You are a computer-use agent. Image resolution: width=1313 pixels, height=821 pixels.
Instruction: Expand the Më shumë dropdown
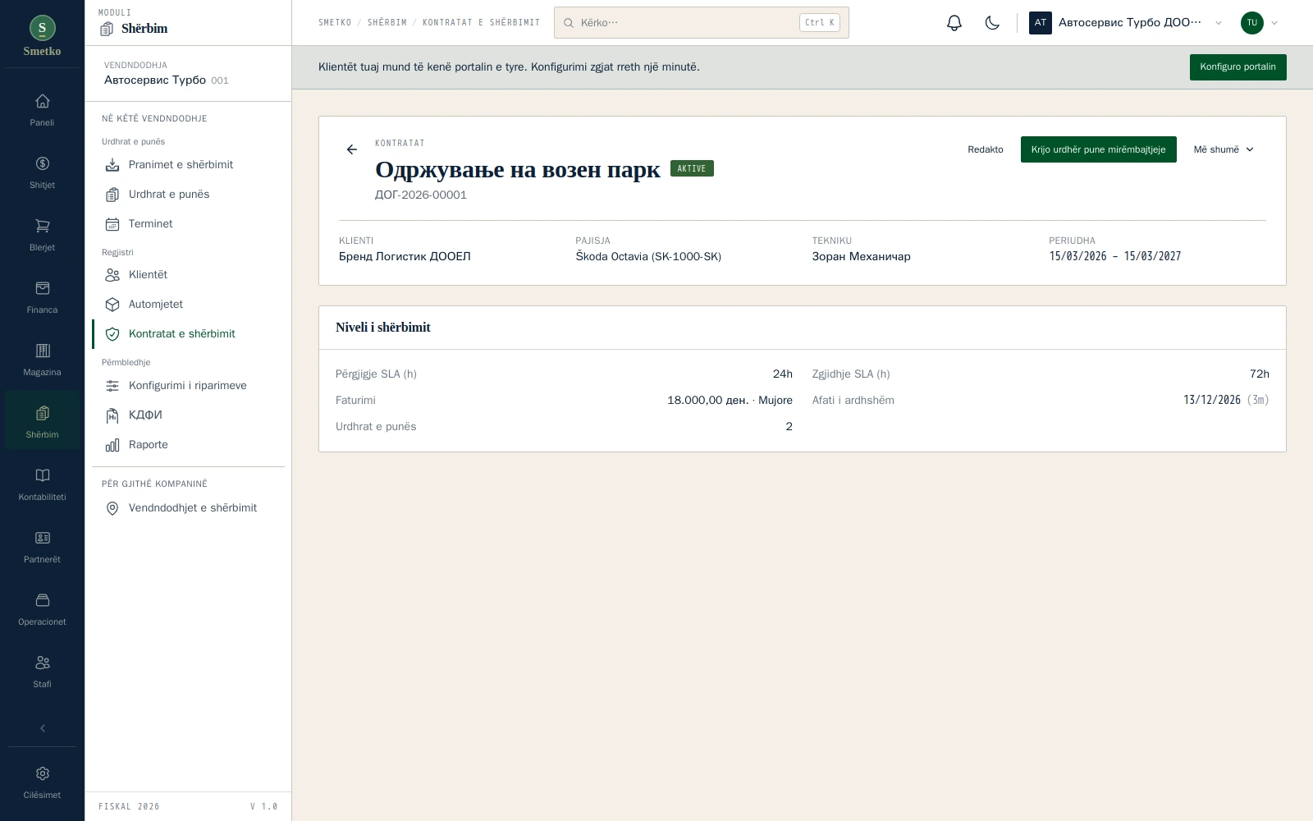[x=1224, y=149]
